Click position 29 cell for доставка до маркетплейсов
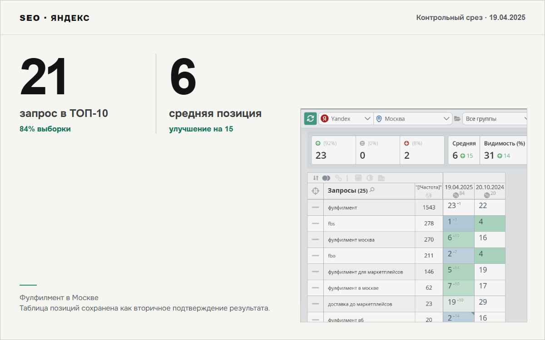545x340 pixels. [490, 304]
